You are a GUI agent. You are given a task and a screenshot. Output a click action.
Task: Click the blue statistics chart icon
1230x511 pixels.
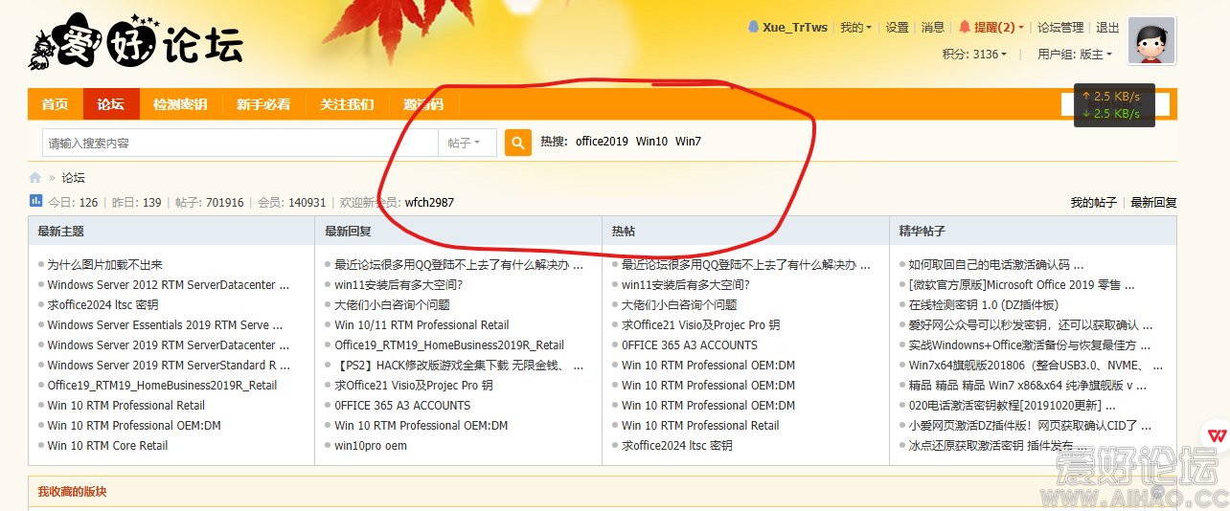pos(35,201)
